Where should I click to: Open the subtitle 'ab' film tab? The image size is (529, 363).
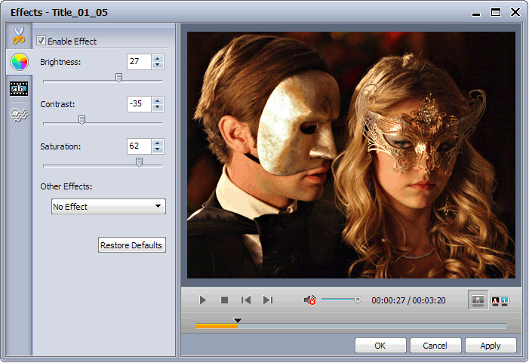pyautogui.click(x=19, y=89)
